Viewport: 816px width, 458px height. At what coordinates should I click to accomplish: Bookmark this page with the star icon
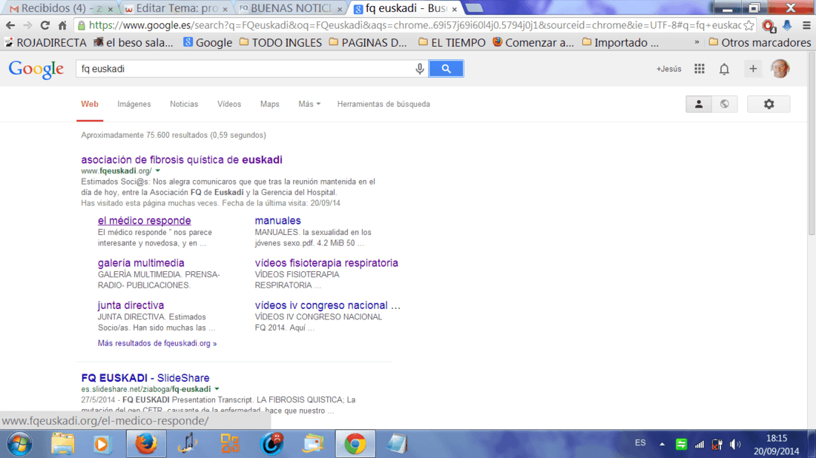749,25
